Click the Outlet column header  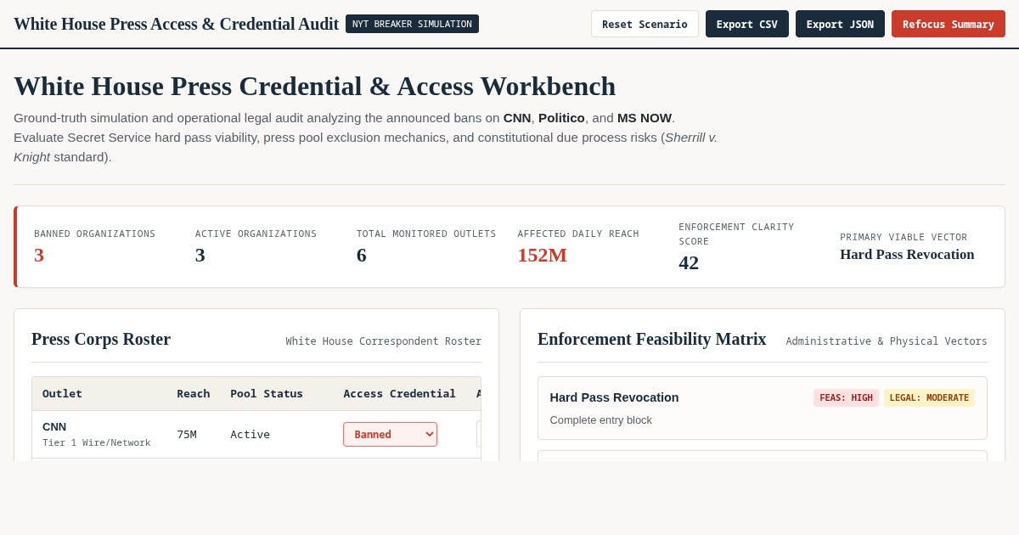pos(62,393)
